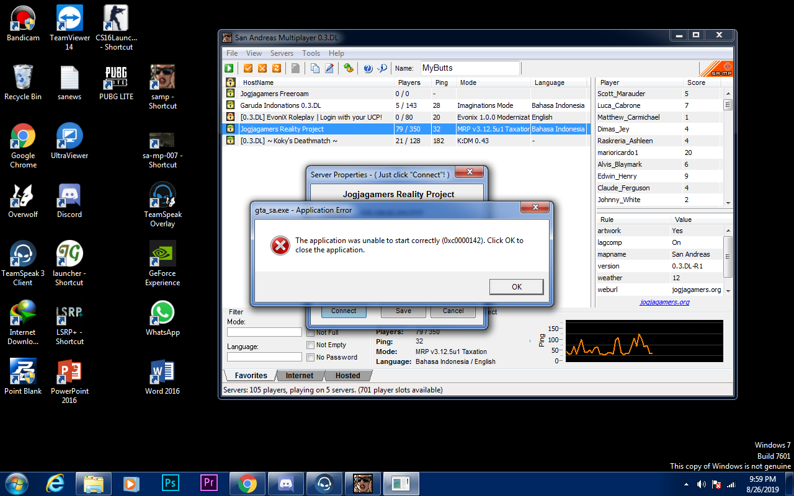Select the GeForce Experience desktop icon
Viewport: 794px width, 496px height.
coord(163,263)
